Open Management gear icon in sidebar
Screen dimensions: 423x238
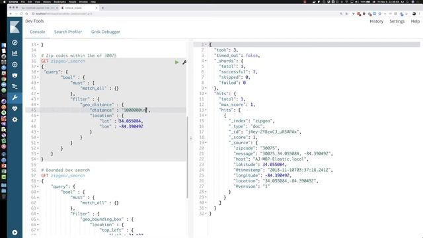[x=15, y=119]
